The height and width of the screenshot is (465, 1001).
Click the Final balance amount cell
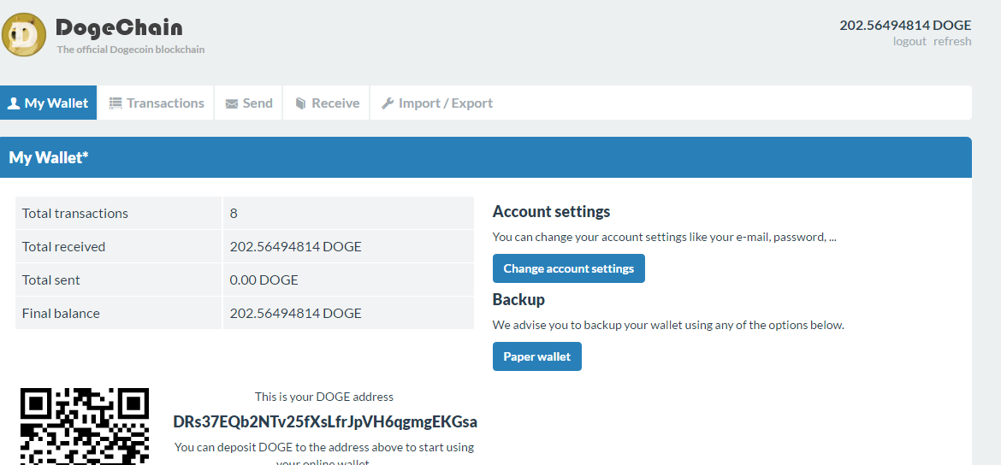[348, 313]
